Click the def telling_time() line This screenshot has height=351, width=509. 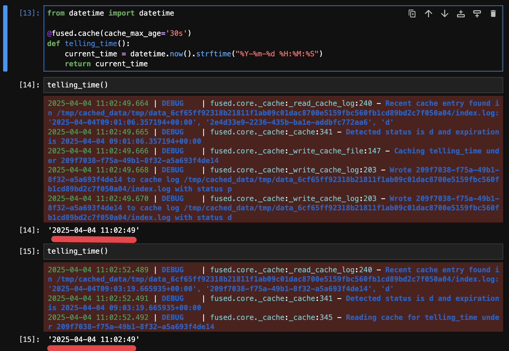point(88,44)
